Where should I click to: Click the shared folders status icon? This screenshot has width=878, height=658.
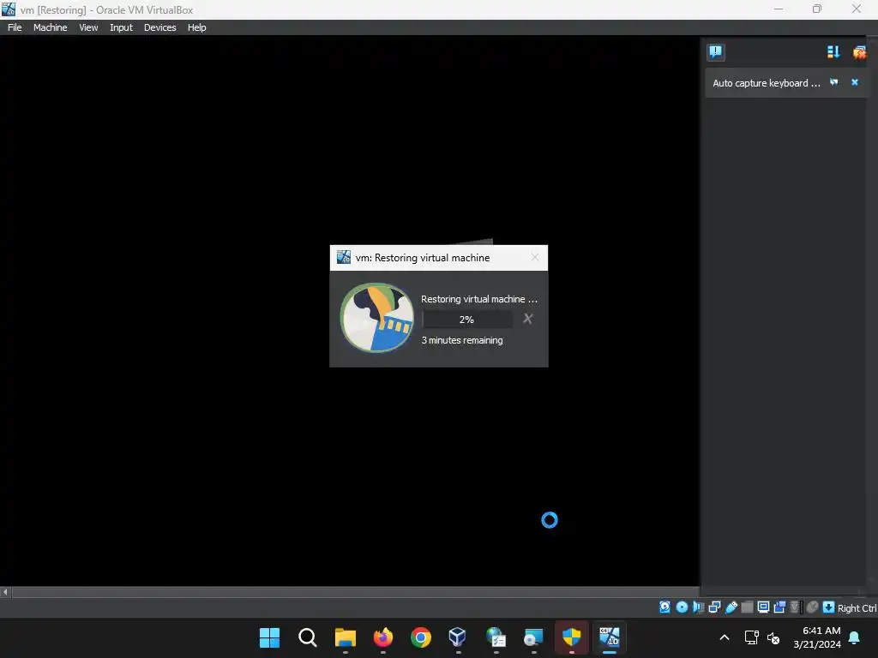pyautogui.click(x=747, y=607)
